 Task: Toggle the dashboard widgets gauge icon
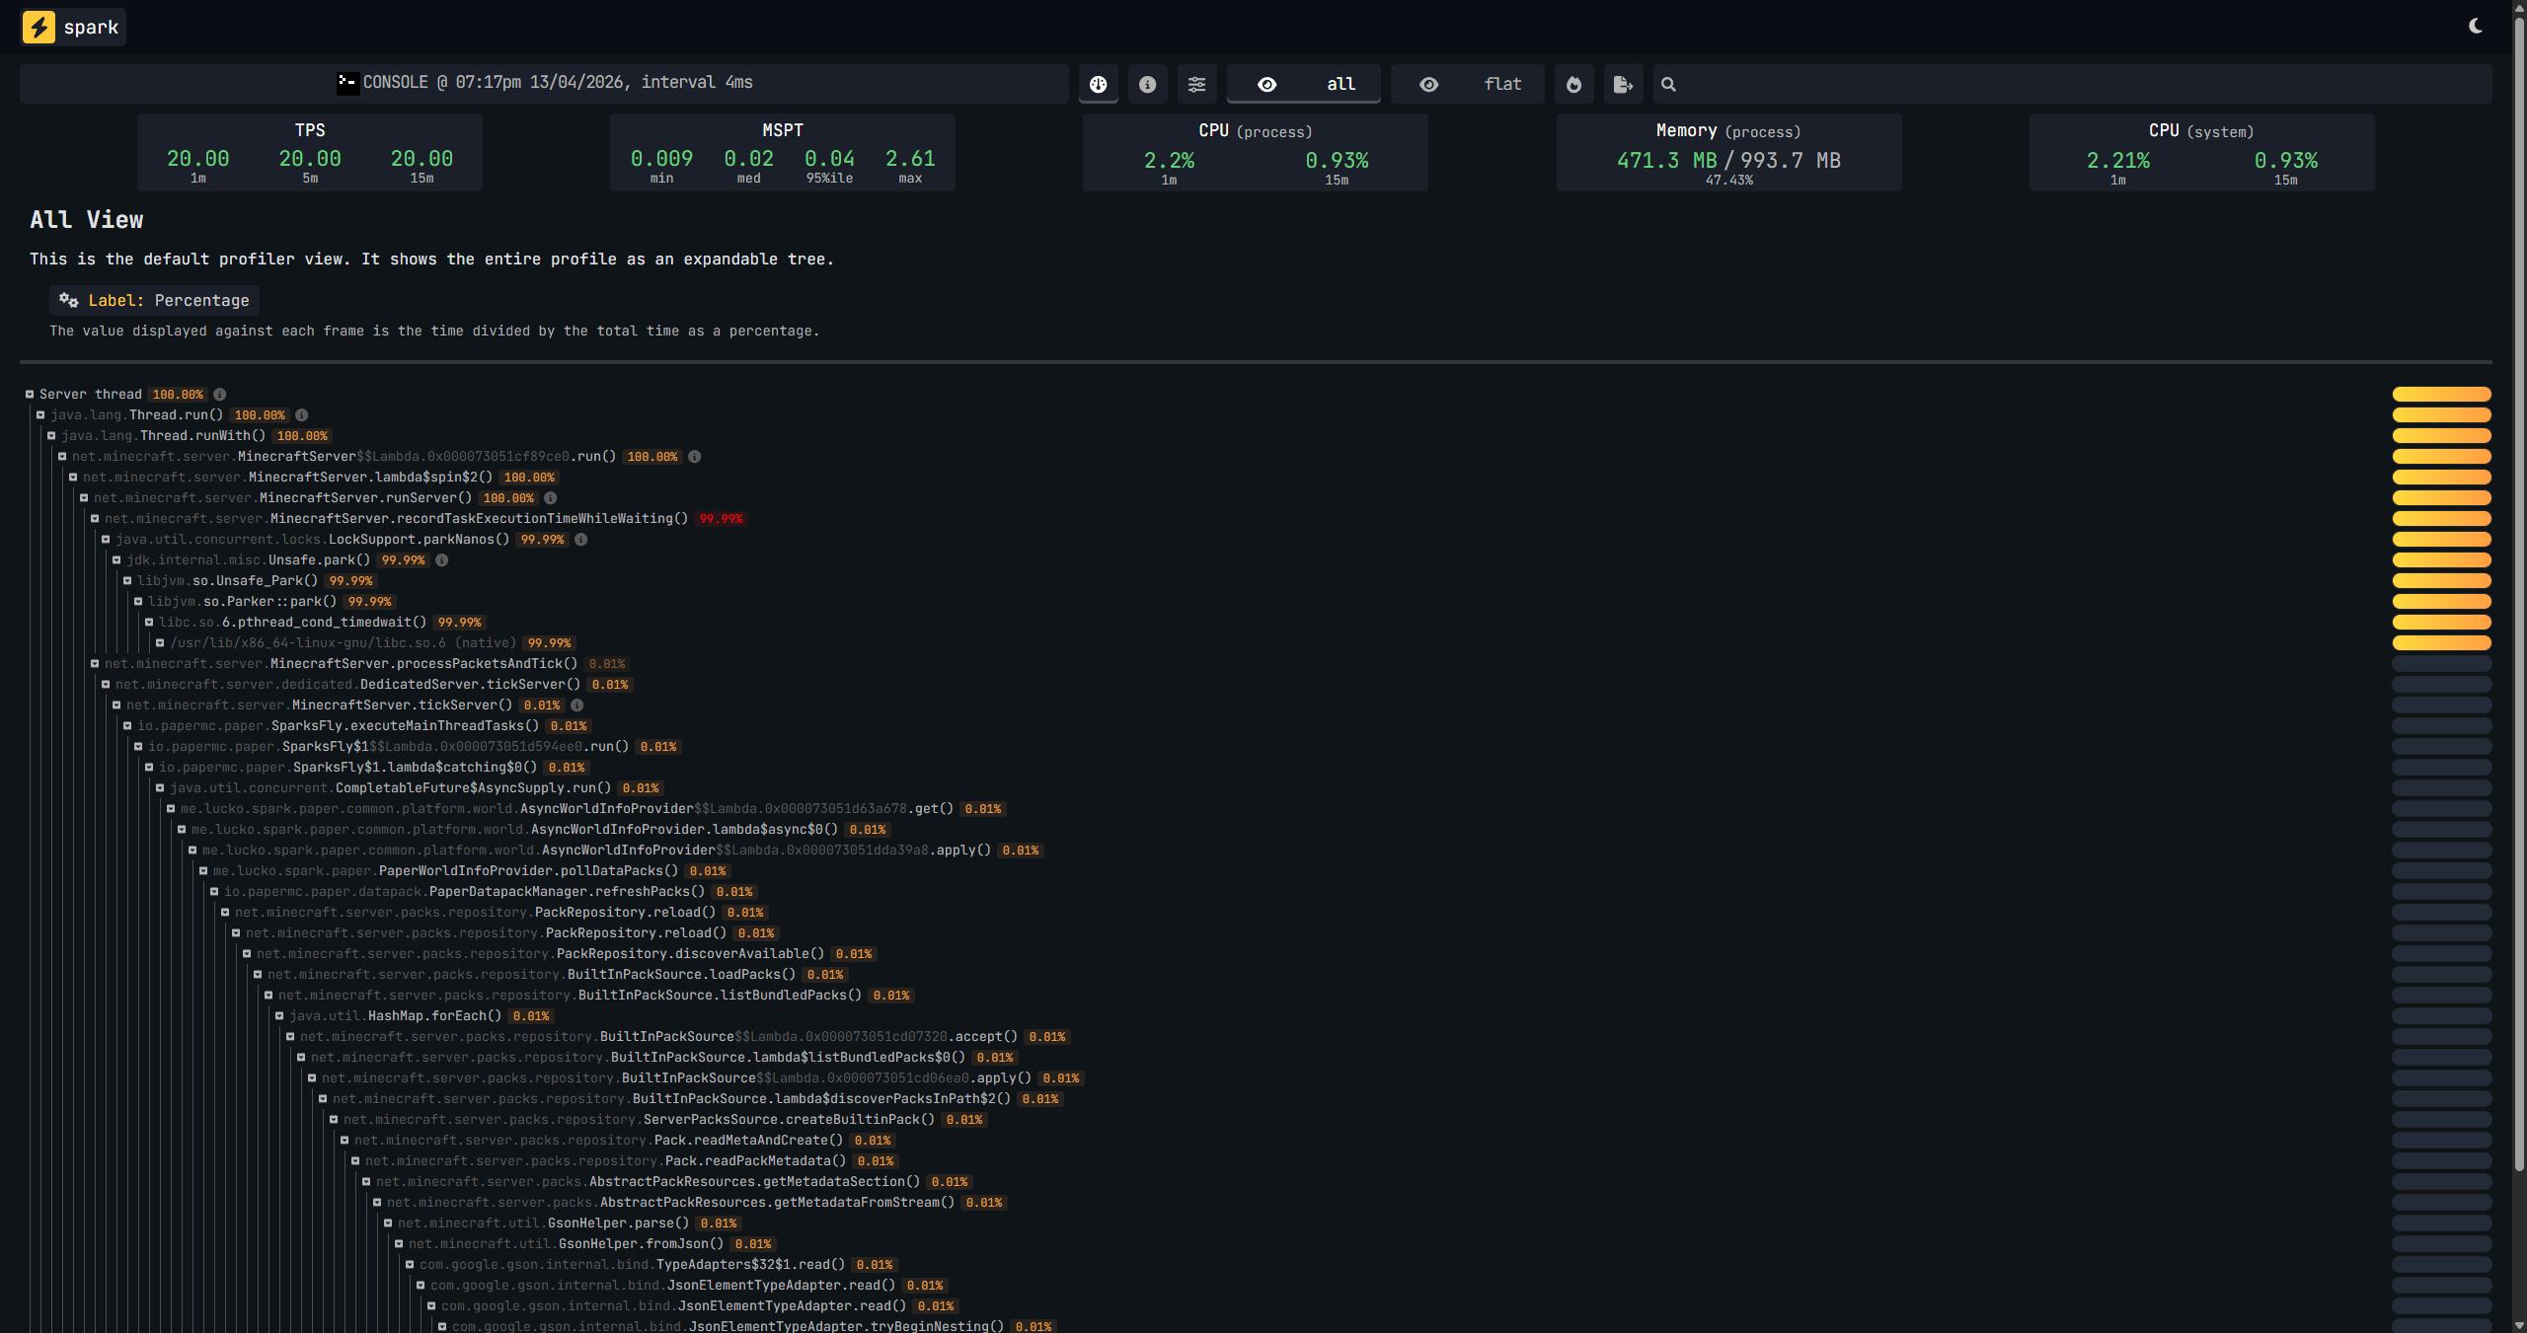pos(1098,85)
